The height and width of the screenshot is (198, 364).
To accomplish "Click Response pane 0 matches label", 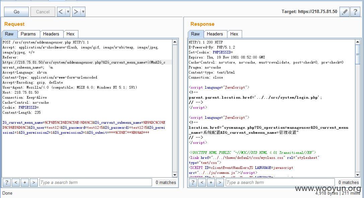I will 349,183.
